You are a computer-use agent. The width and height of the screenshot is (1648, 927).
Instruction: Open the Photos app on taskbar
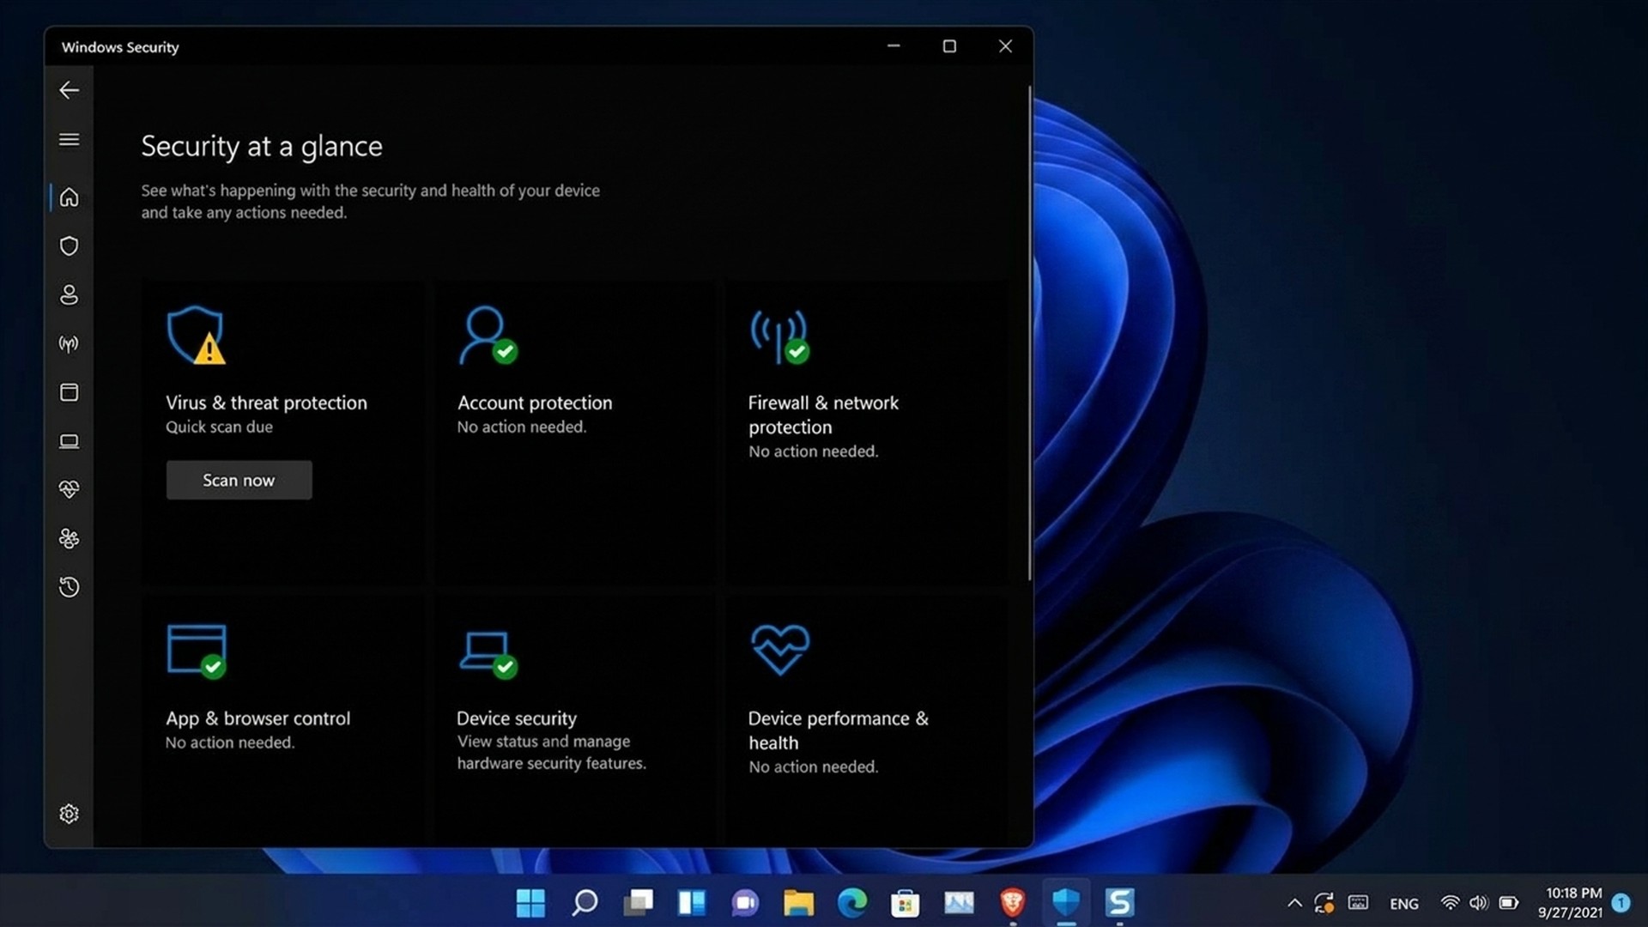coord(959,903)
